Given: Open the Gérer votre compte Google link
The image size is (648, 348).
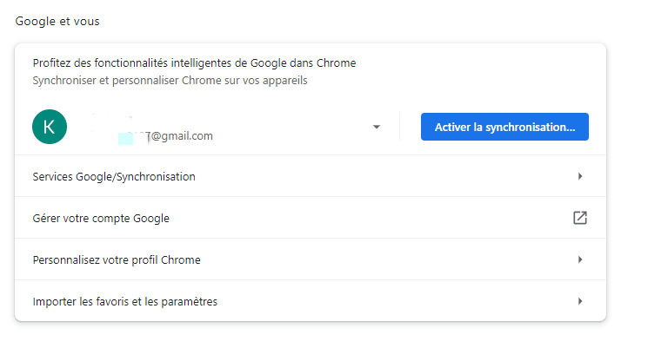Looking at the screenshot, I should [101, 218].
